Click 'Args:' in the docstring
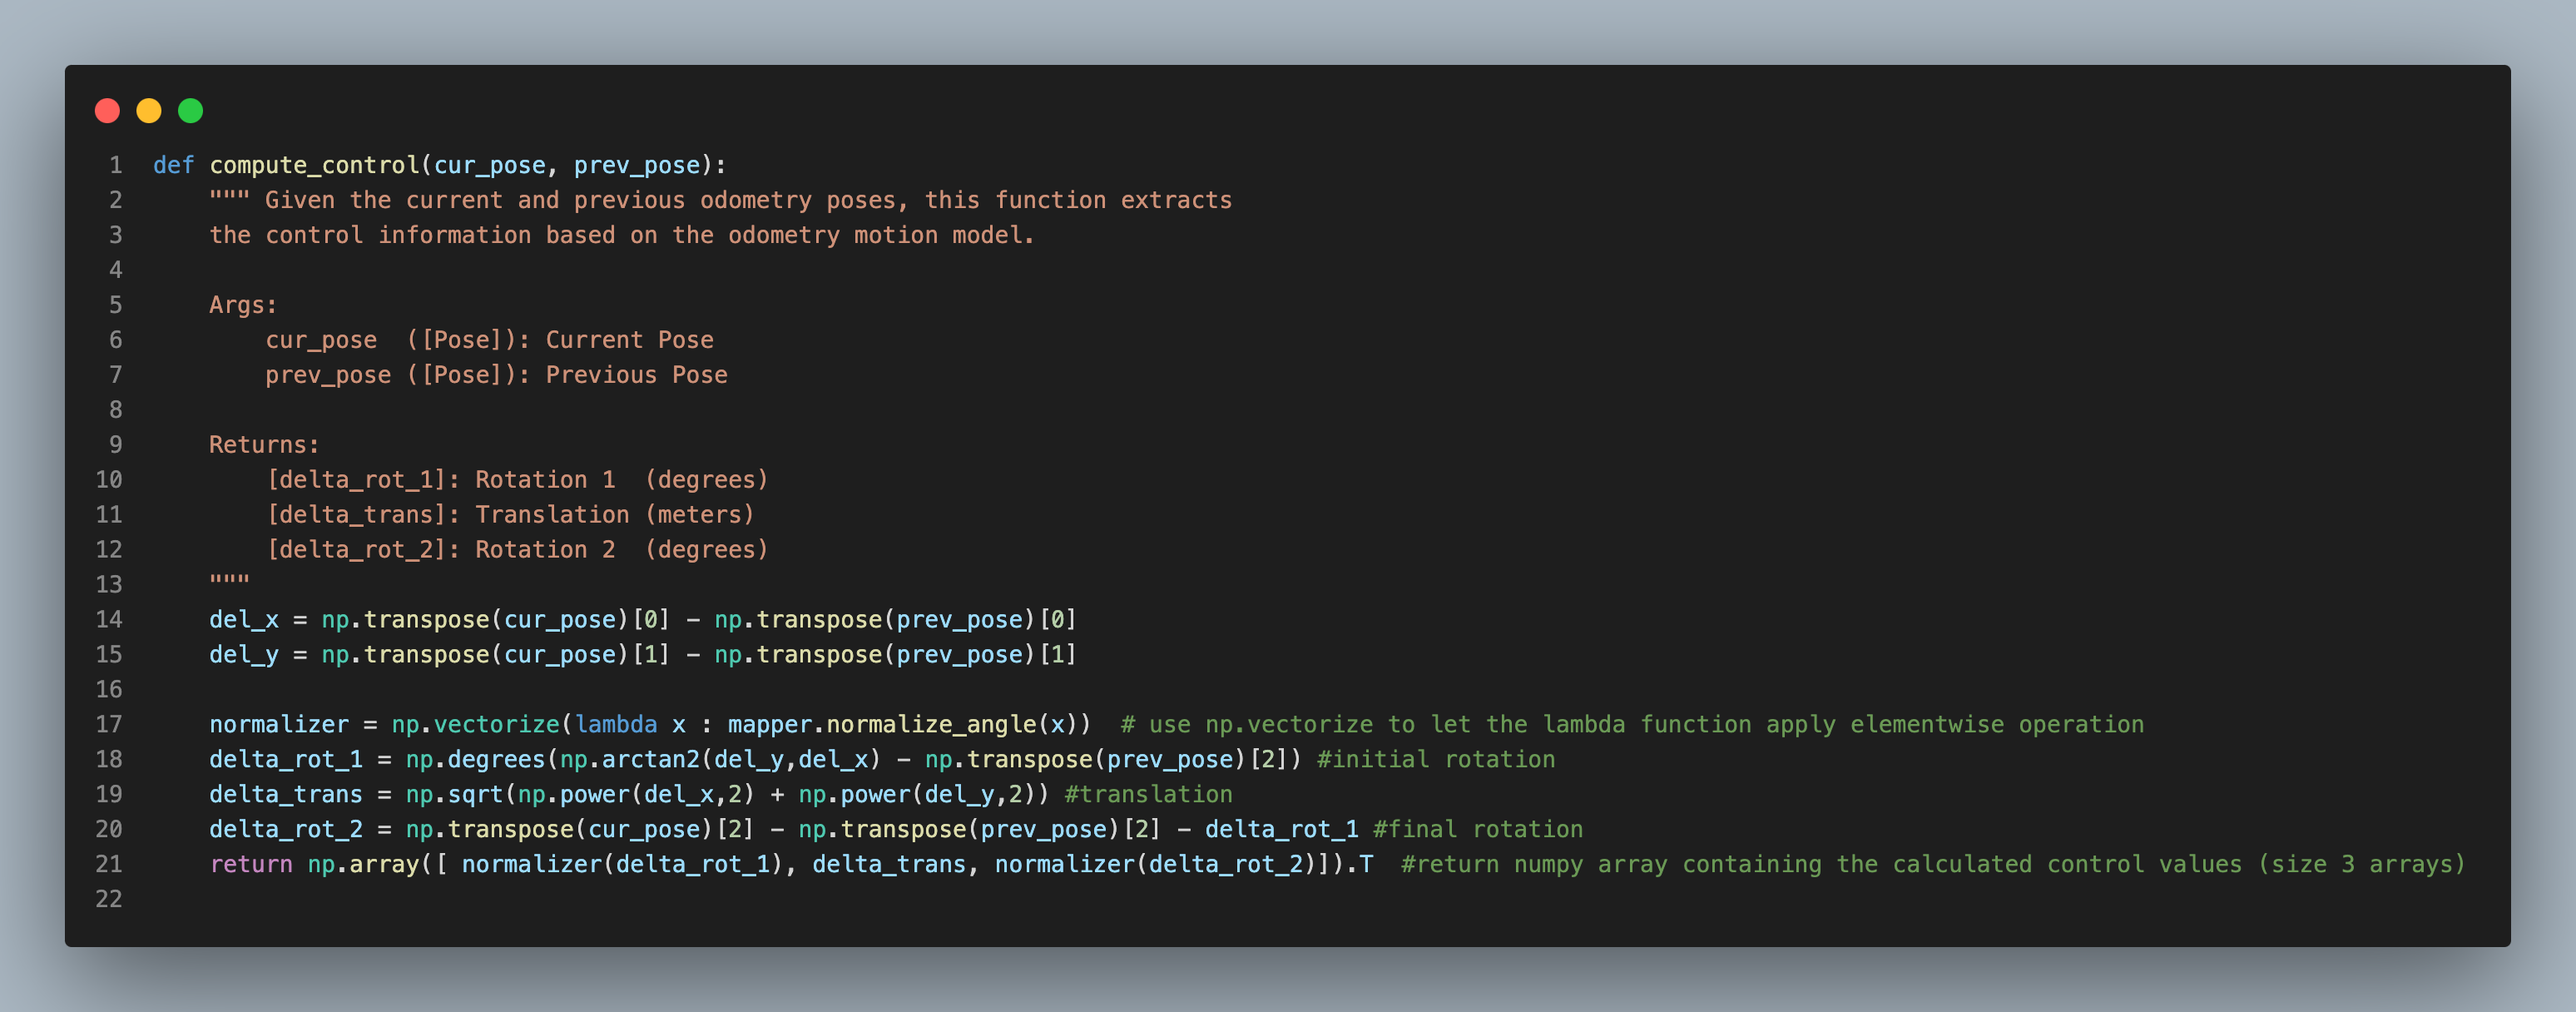2576x1012 pixels. [243, 305]
